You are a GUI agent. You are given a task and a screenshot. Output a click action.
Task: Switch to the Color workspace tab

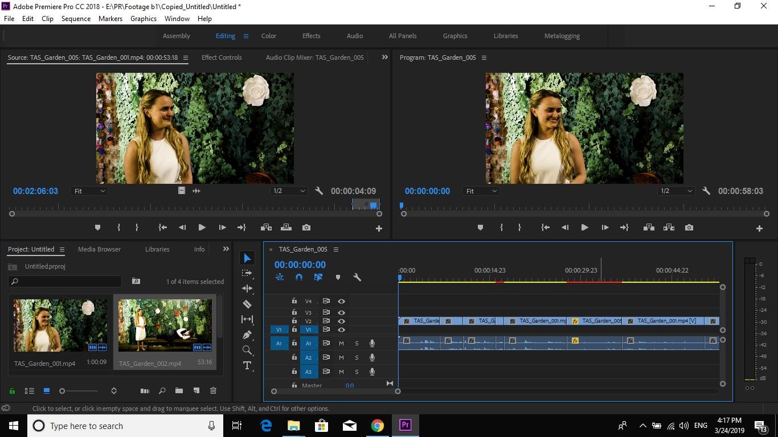pyautogui.click(x=269, y=36)
